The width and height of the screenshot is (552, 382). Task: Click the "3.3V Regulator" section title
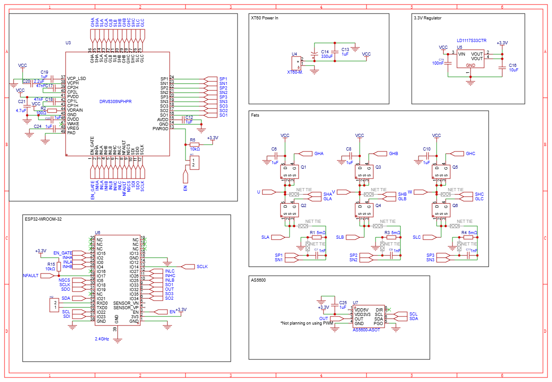pyautogui.click(x=428, y=18)
